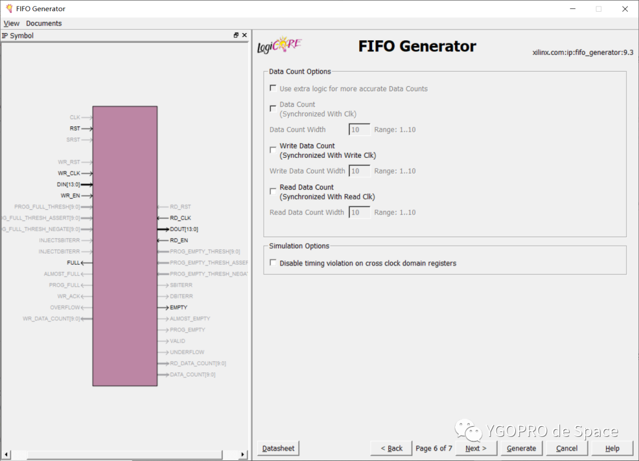Click the pink FIFO symbol block
Screen dimensions: 639x461
(125, 246)
